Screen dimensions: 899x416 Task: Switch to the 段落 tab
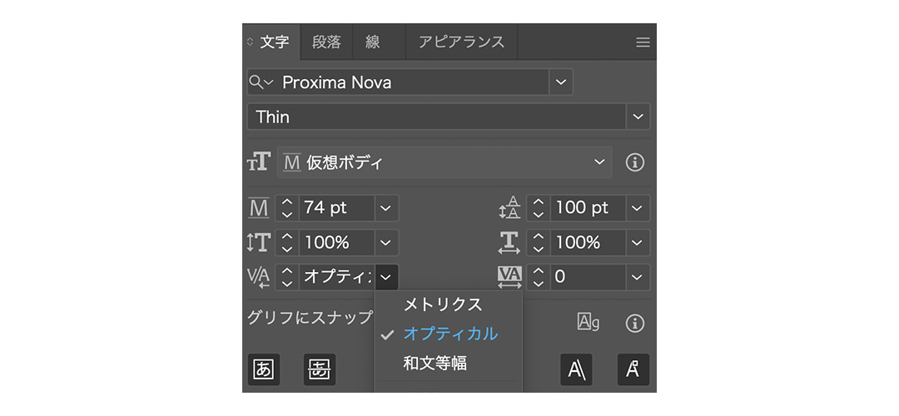326,42
